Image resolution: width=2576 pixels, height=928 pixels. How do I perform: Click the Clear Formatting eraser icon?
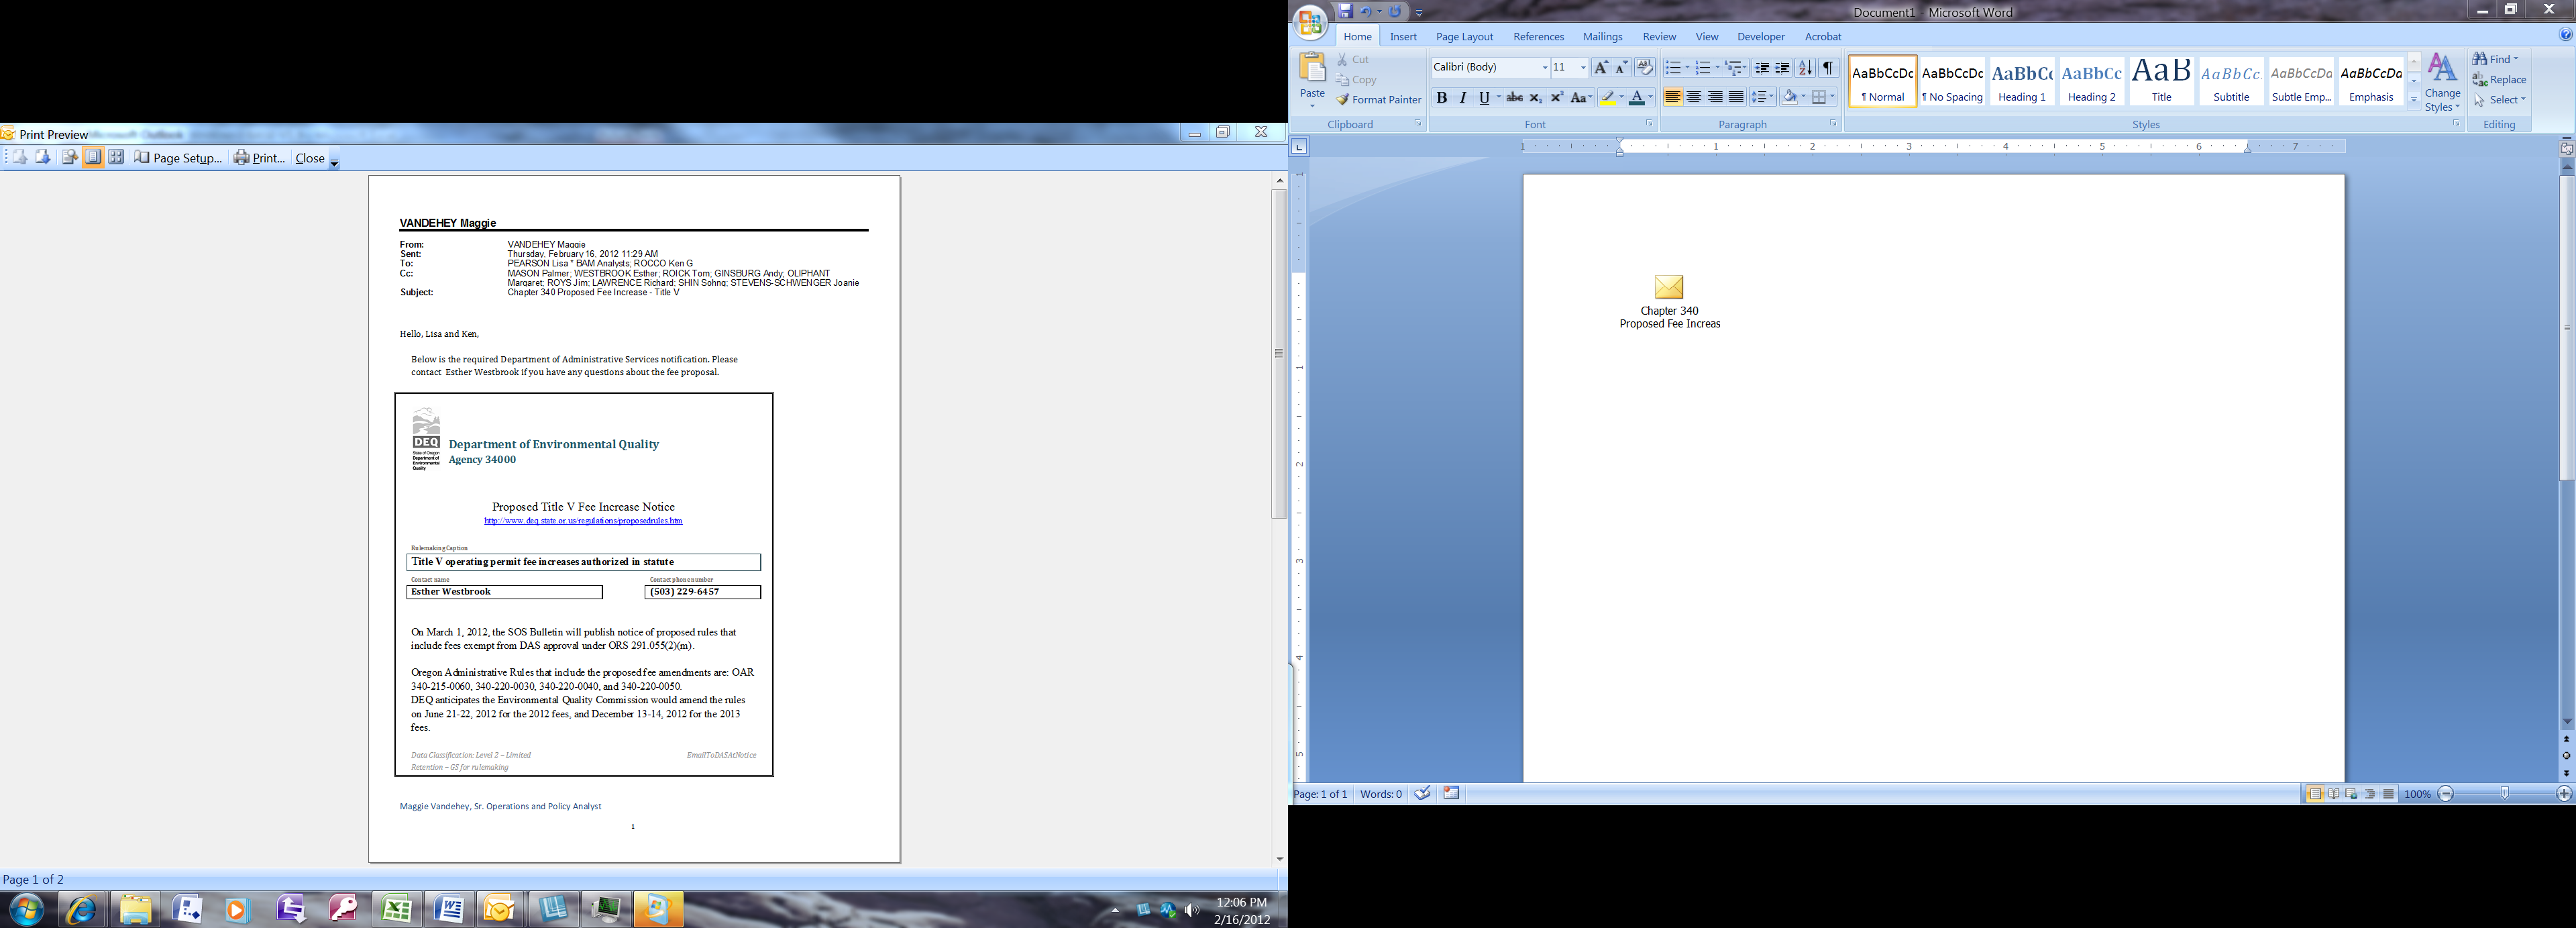[1644, 68]
